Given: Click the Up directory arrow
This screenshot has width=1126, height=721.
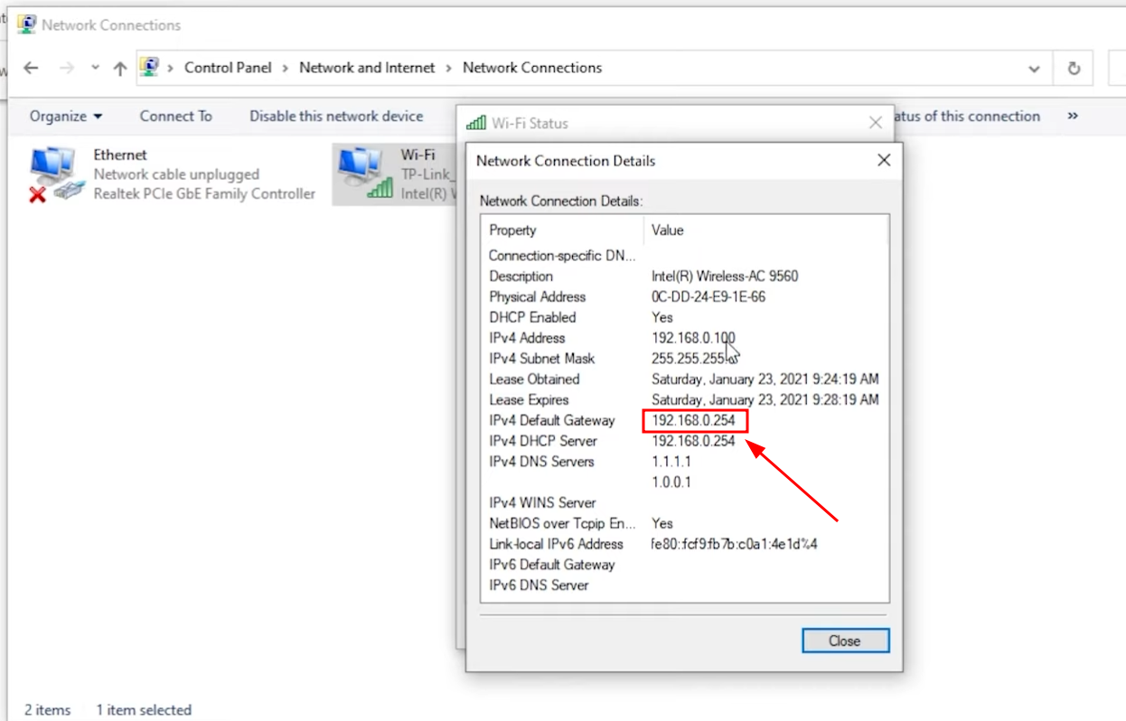Looking at the screenshot, I should [x=119, y=68].
